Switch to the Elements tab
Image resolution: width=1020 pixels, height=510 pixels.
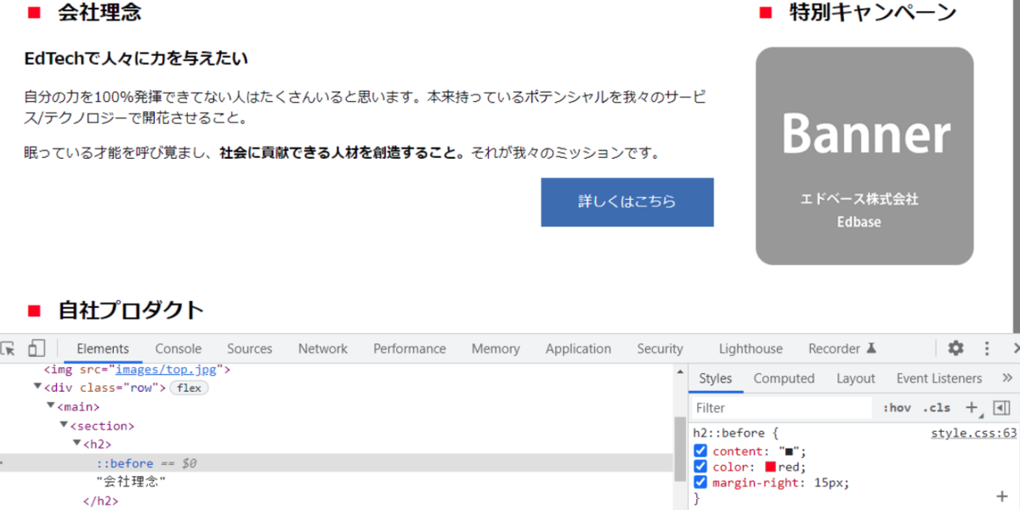tap(103, 348)
